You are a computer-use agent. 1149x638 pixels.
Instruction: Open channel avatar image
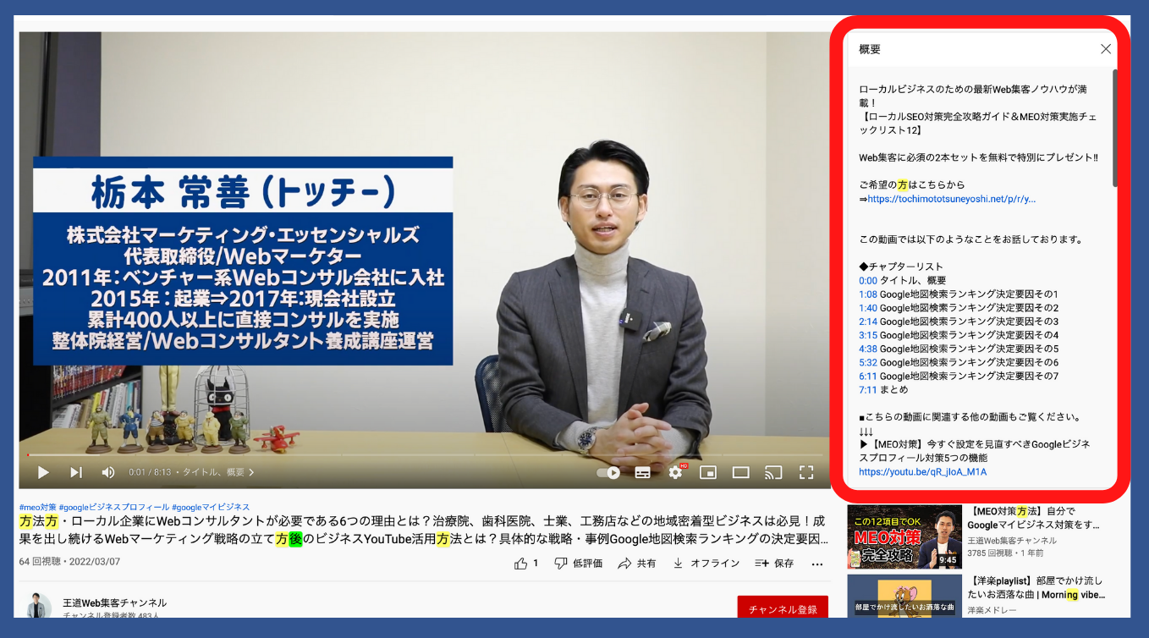[39, 605]
